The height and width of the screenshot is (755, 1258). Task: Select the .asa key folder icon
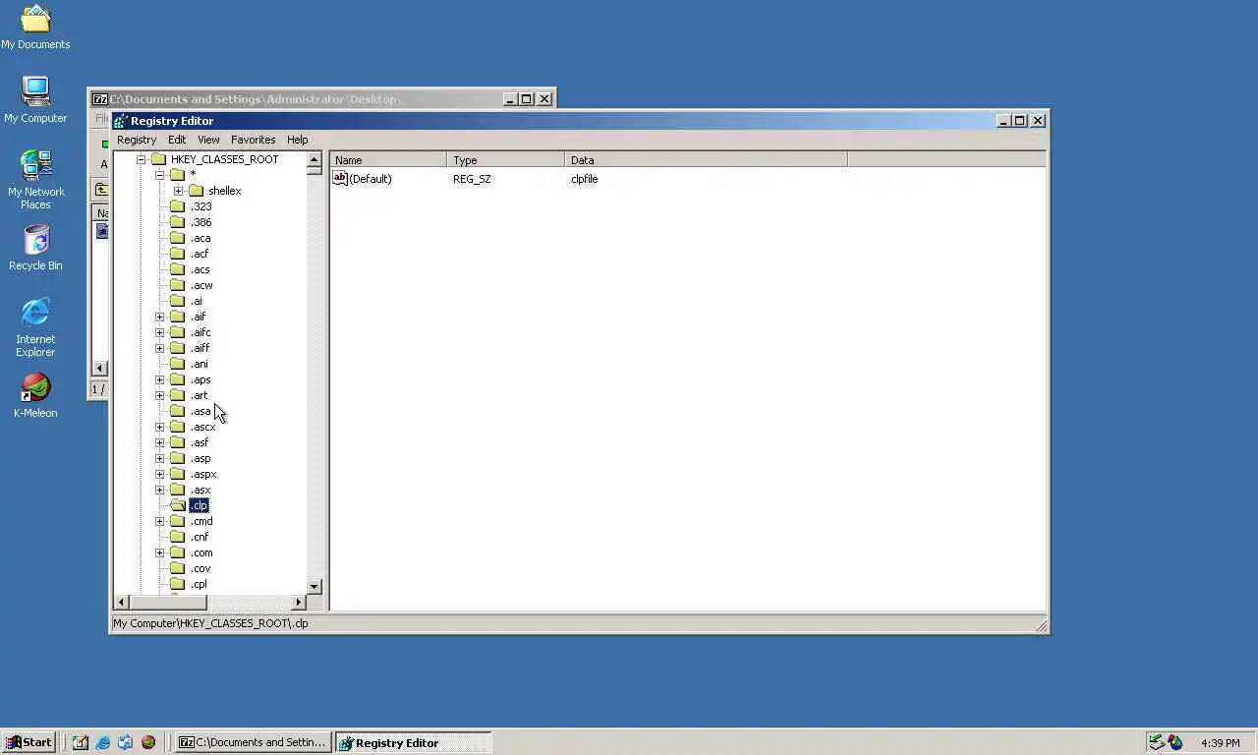click(x=177, y=411)
